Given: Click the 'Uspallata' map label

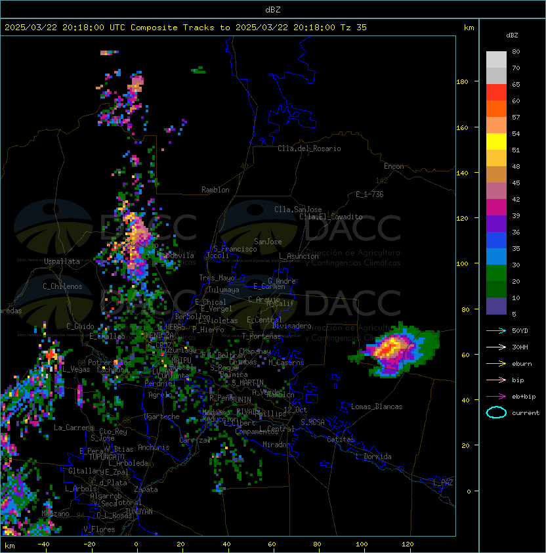Looking at the screenshot, I should tap(62, 261).
